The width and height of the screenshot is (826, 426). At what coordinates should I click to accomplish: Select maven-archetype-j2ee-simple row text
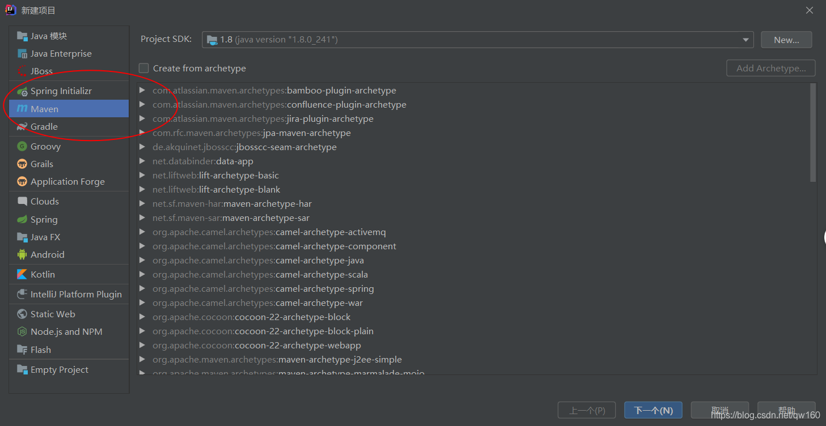tap(277, 360)
